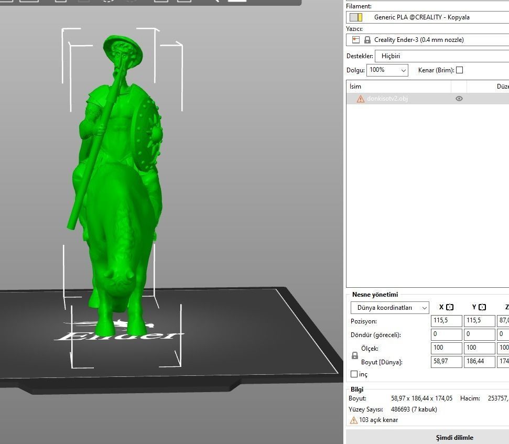Click the '103 açık kenar' text
509x444 pixels.
(x=378, y=420)
